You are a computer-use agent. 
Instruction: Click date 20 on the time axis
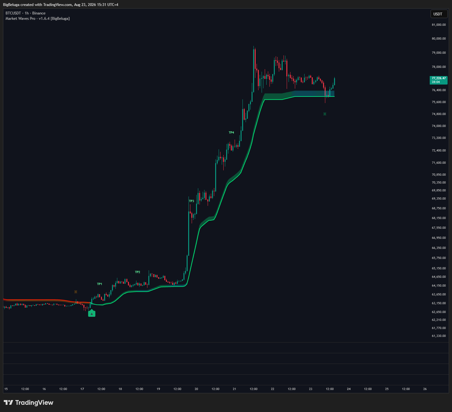coord(196,389)
